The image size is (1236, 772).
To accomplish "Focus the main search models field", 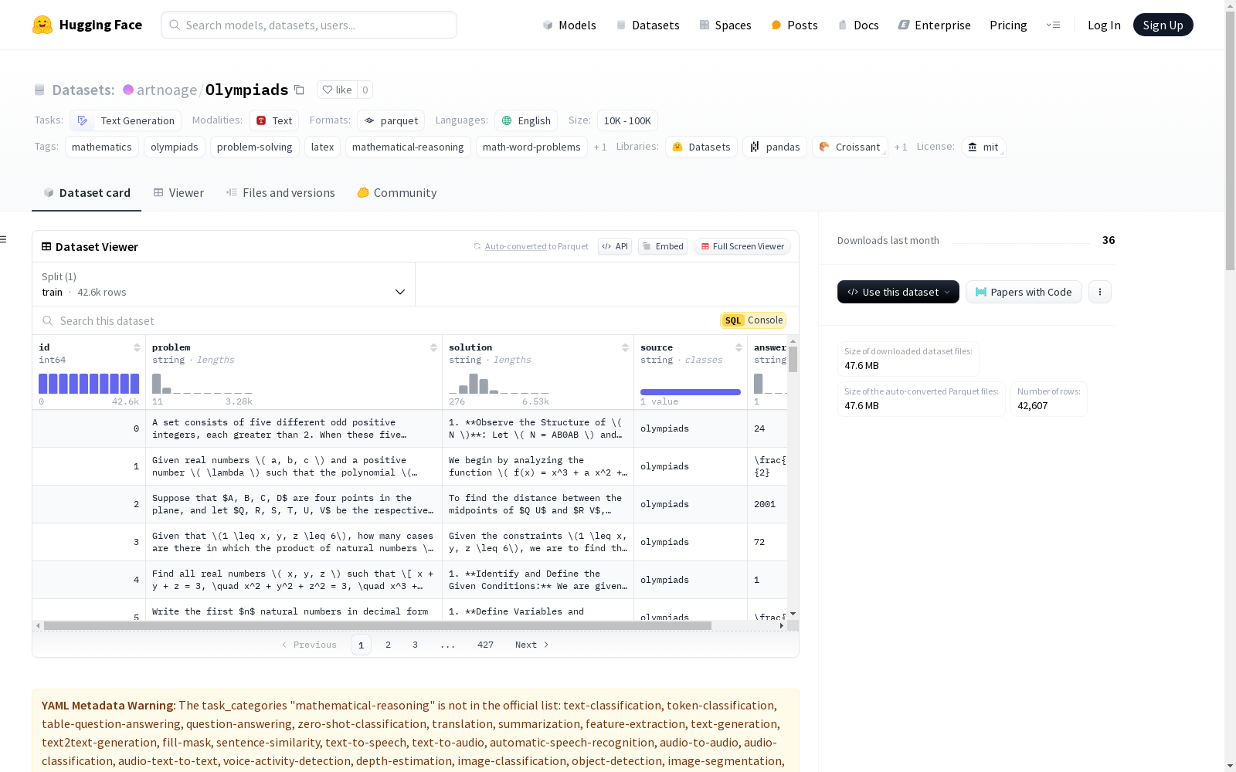I will pos(309,25).
